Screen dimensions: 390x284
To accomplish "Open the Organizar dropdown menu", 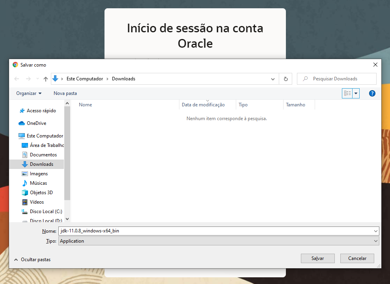I will (28, 93).
